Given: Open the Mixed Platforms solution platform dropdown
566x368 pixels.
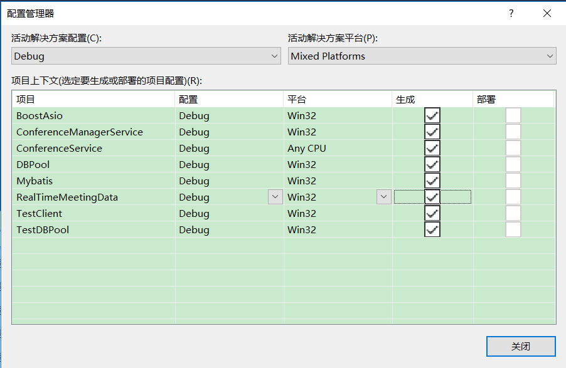Looking at the screenshot, I should 422,56.
